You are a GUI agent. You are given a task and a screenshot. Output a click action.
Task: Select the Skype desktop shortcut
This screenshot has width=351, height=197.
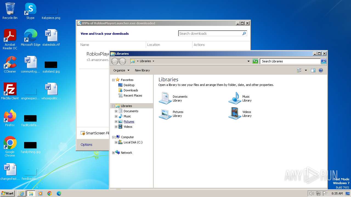click(30, 11)
